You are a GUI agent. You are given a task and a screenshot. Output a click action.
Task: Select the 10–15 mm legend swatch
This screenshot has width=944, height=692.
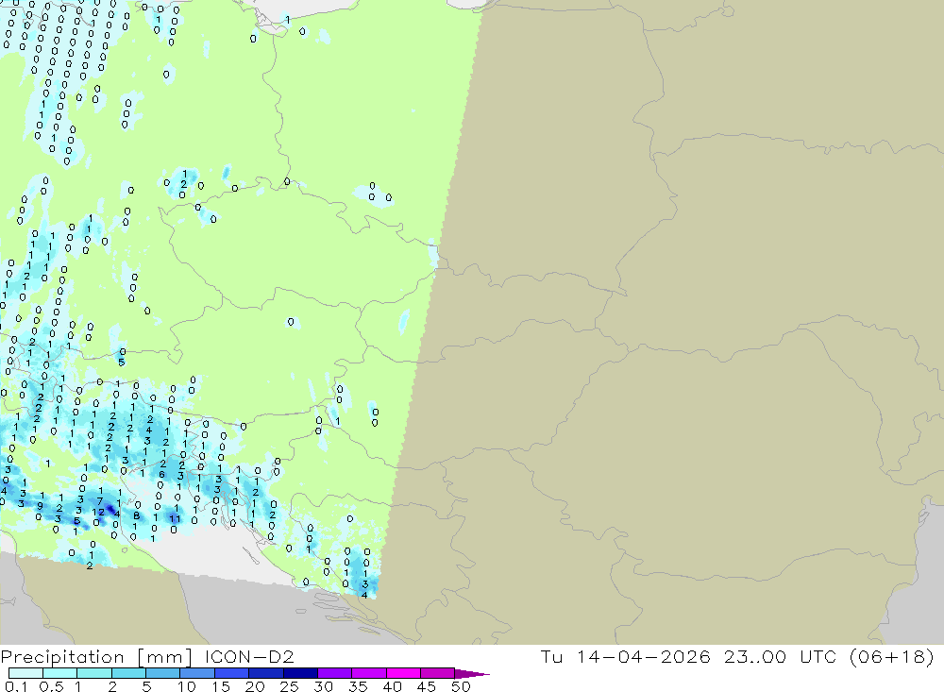tap(197, 673)
